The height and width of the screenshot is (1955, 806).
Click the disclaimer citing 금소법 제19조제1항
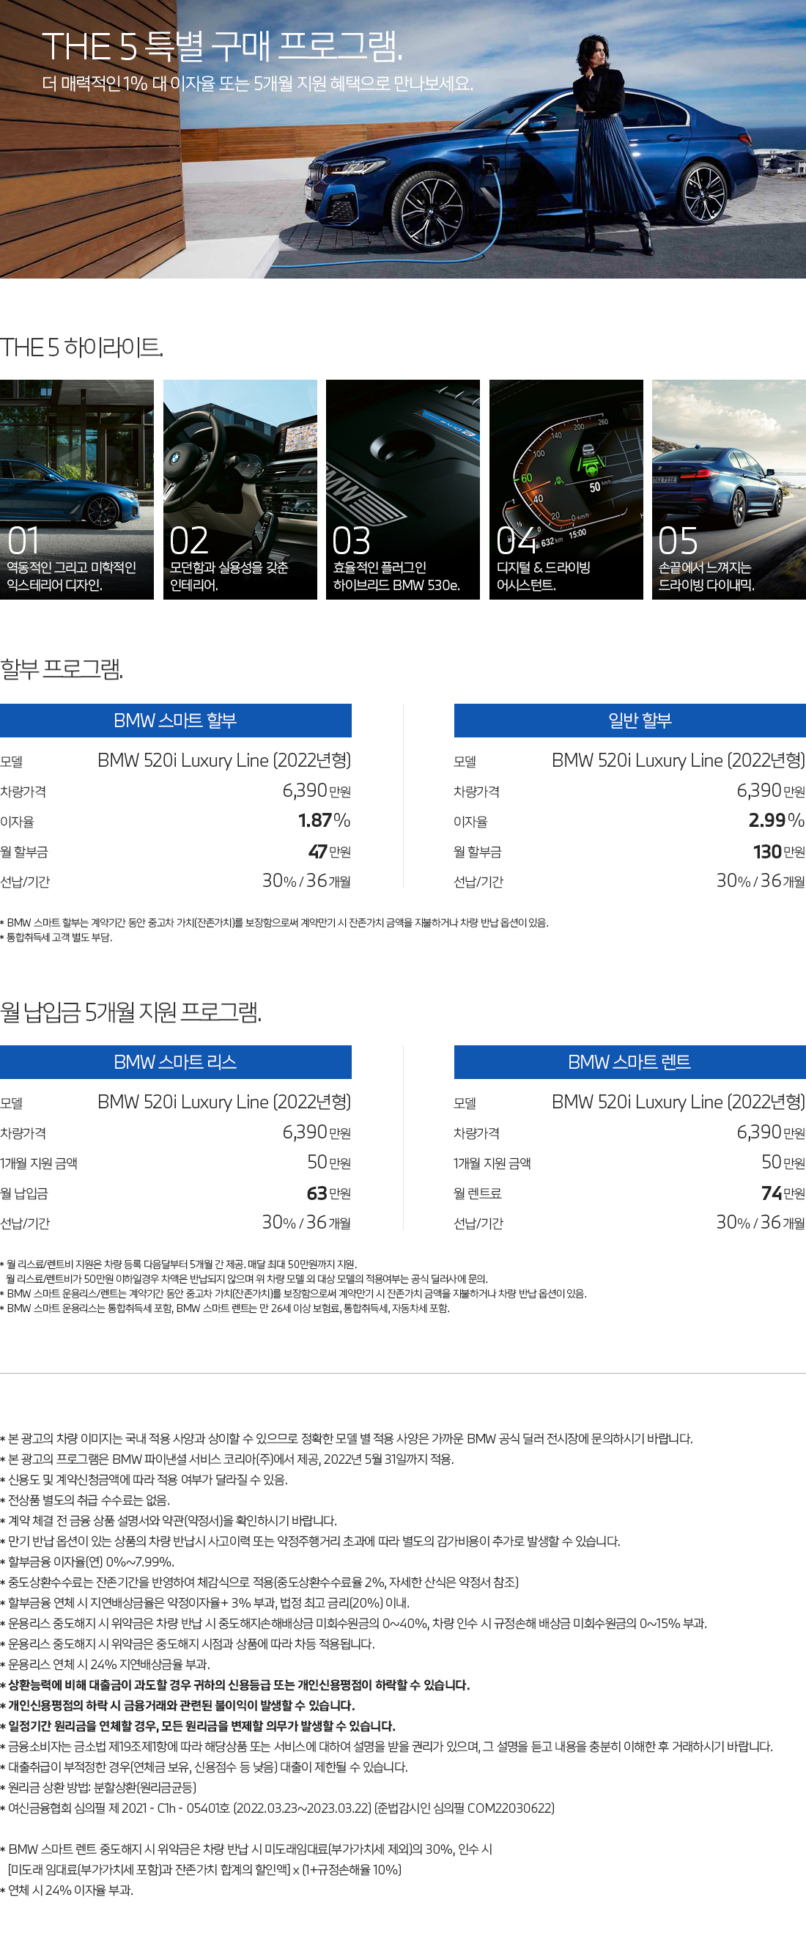(386, 1746)
